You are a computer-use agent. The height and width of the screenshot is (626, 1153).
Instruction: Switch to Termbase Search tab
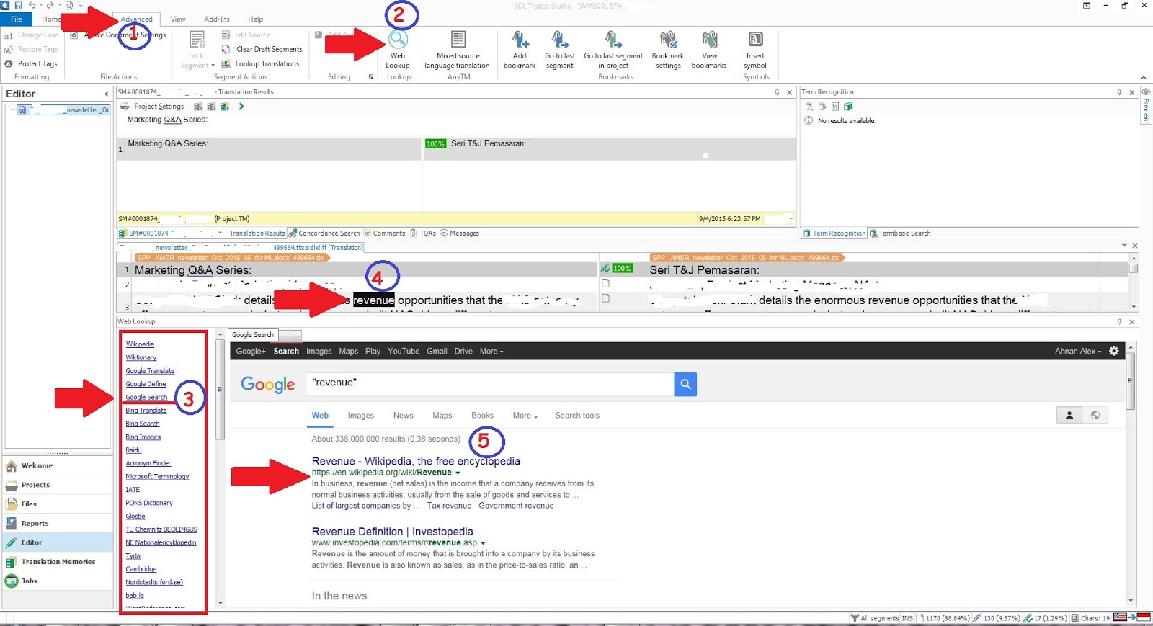pyautogui.click(x=900, y=233)
